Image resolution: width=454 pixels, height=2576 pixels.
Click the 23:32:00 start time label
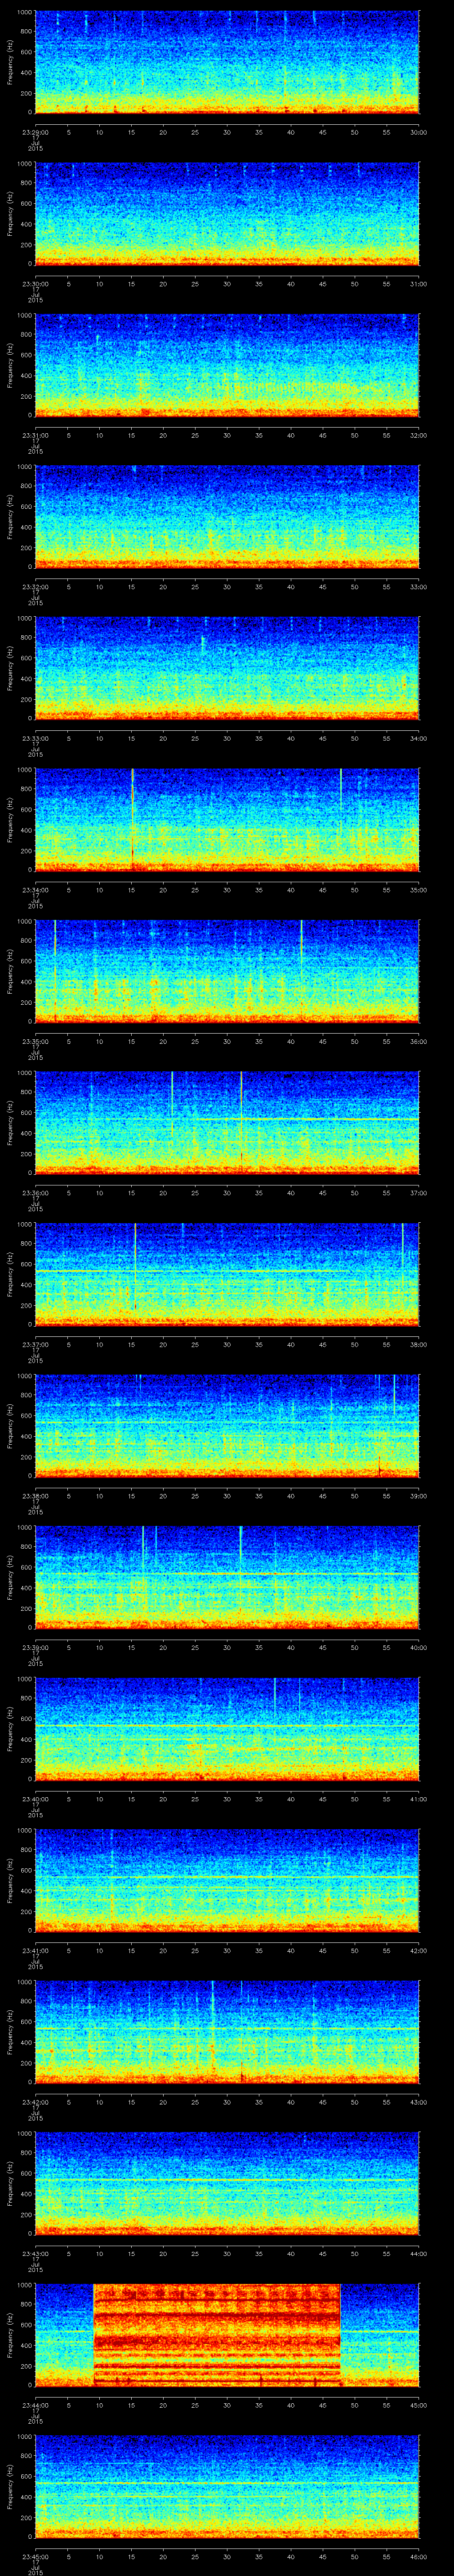(36, 586)
